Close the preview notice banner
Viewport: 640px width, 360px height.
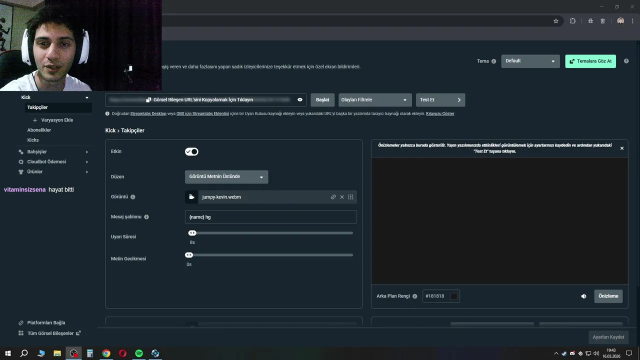(622, 148)
